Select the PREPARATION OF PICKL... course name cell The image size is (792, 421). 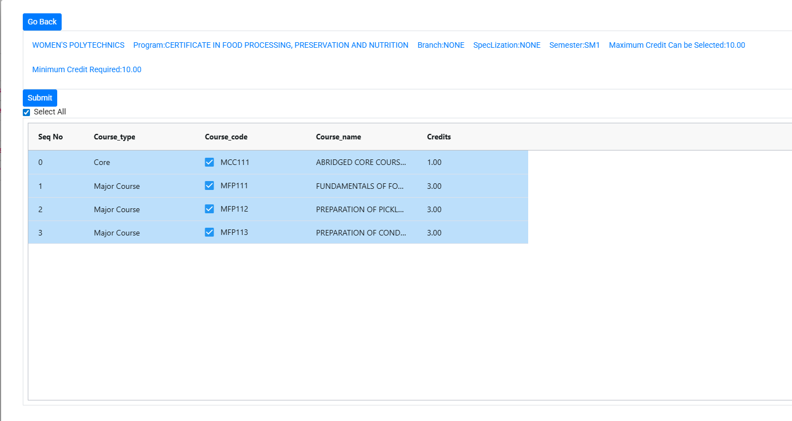coord(360,209)
